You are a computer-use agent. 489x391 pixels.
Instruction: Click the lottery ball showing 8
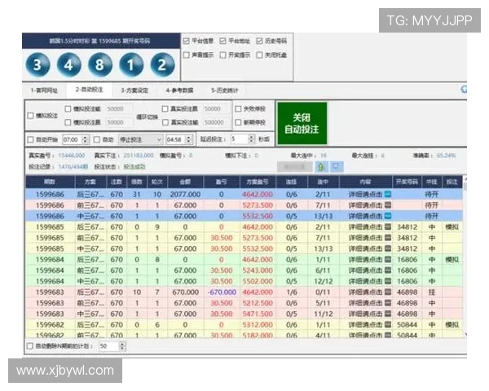(99, 64)
